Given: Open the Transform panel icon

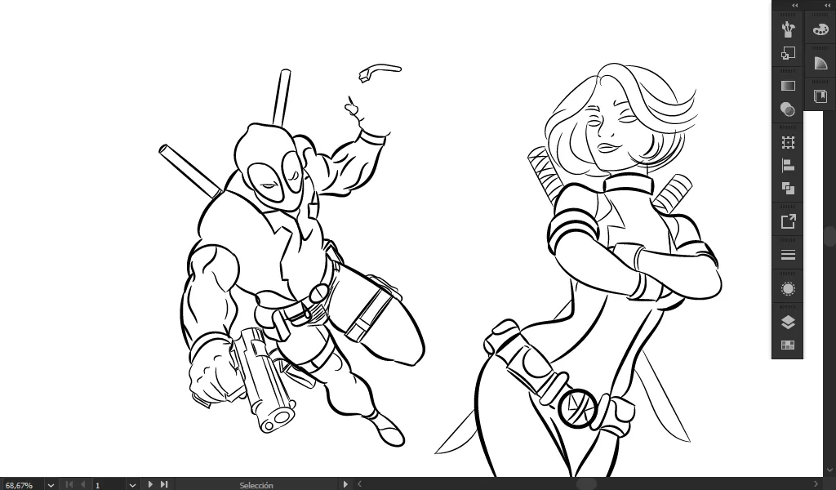Looking at the screenshot, I should tap(788, 142).
